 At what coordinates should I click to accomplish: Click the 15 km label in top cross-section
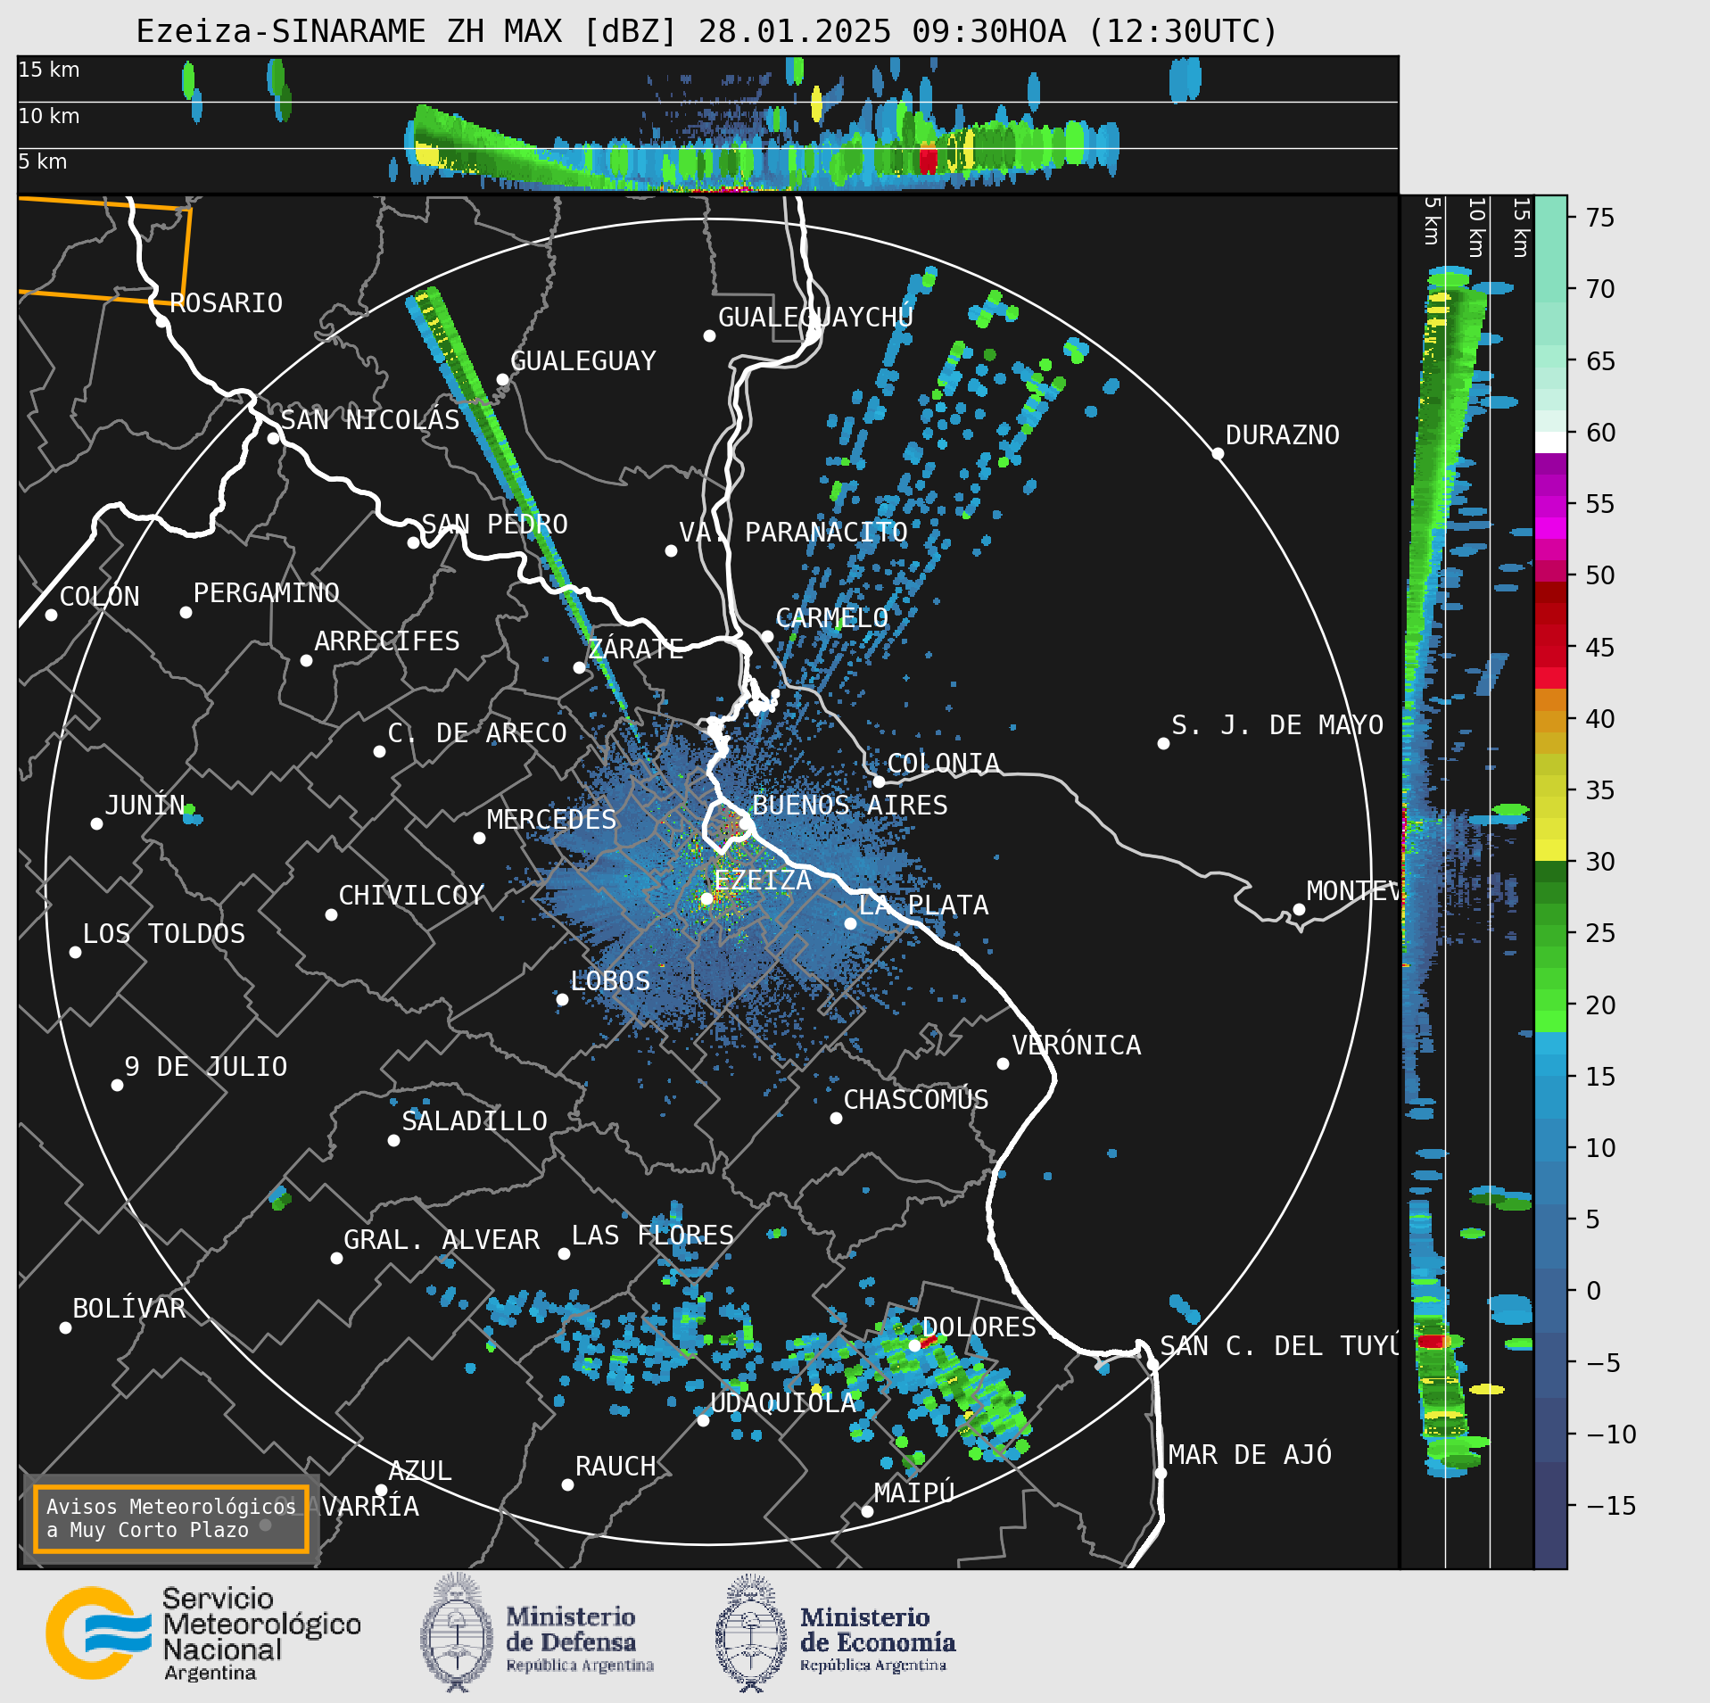coord(49,70)
